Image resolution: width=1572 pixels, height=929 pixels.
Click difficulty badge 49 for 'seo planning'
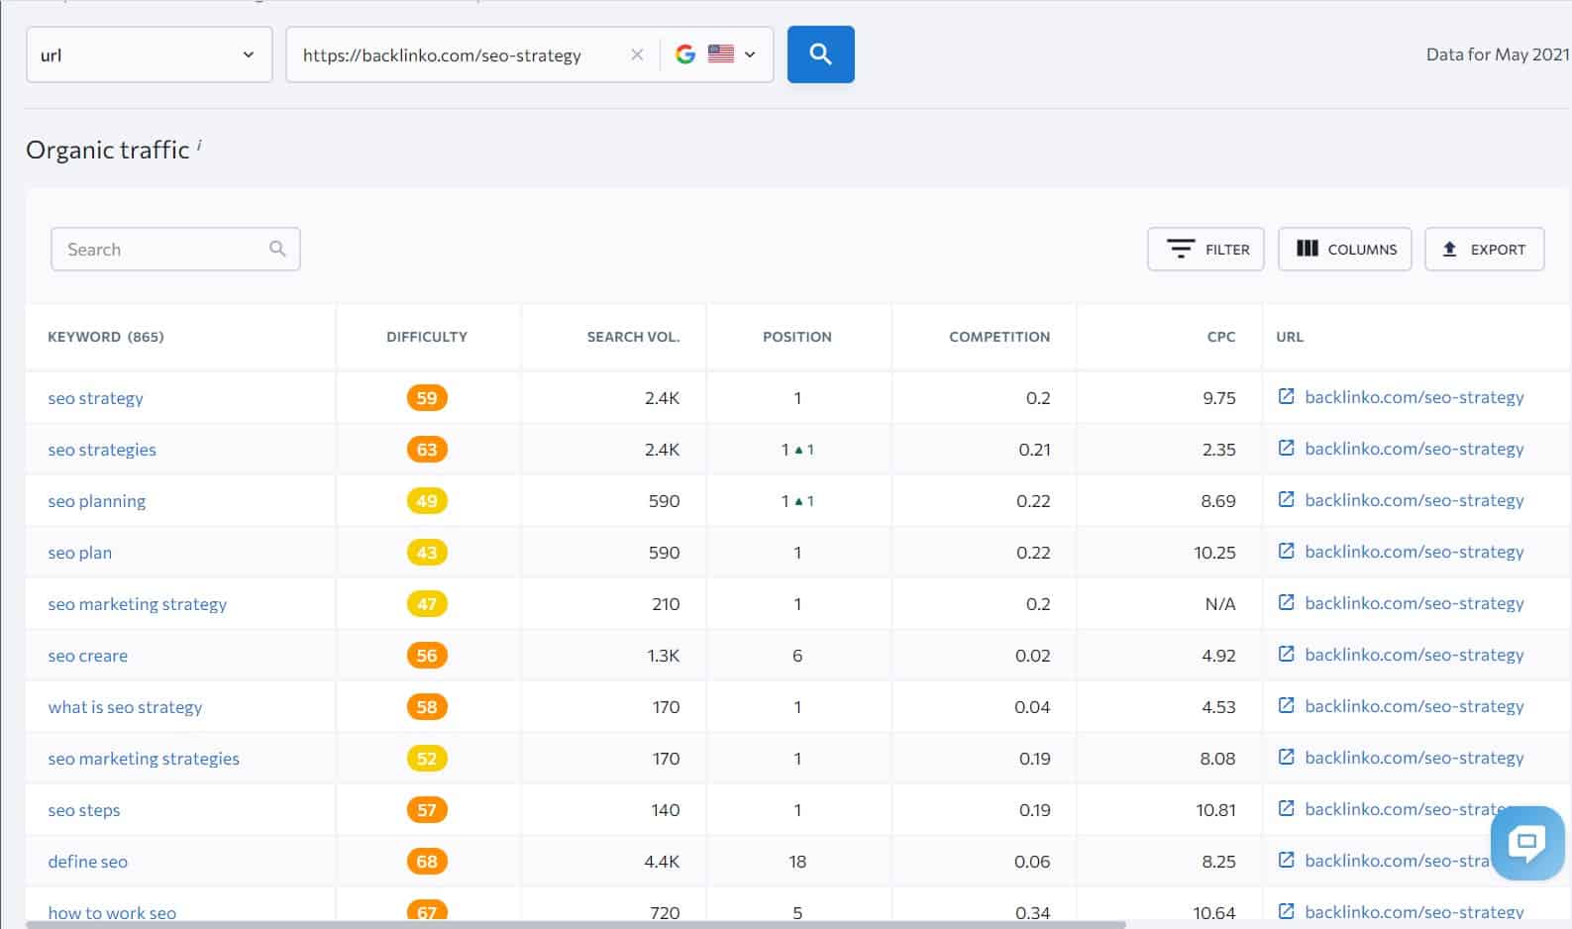click(427, 501)
